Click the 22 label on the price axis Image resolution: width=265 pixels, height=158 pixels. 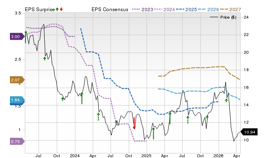246,35
